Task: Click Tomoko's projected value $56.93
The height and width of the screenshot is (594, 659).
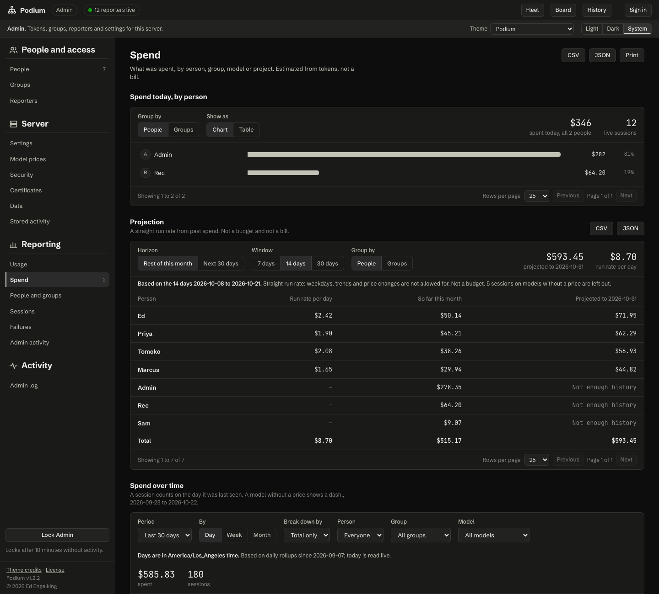Action: (x=626, y=351)
